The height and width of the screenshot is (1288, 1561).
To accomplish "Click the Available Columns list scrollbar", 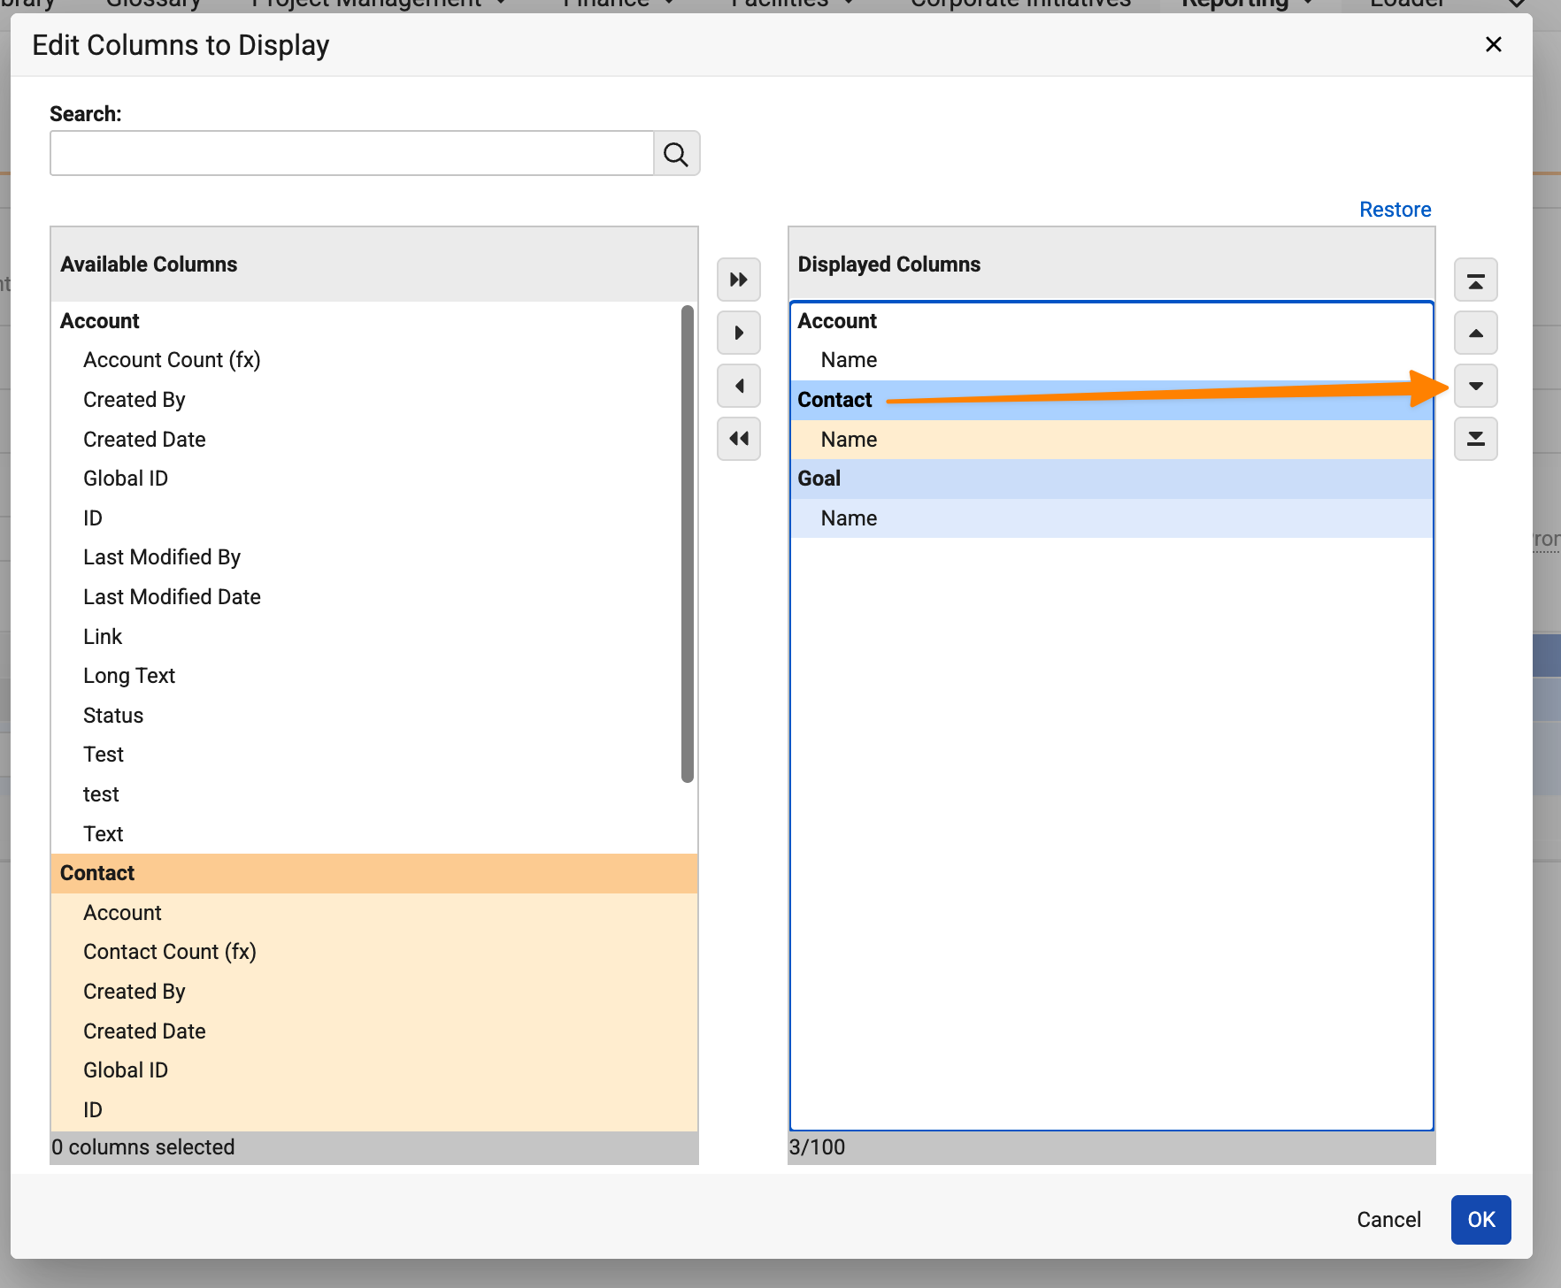I will (688, 544).
